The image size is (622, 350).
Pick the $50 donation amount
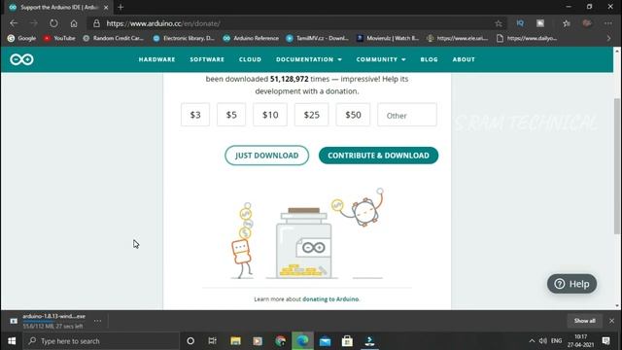(x=353, y=115)
